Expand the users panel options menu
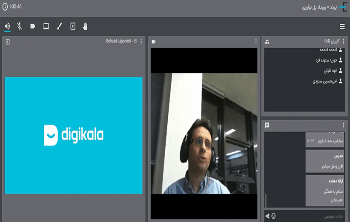This screenshot has width=350, height=222. (343, 41)
